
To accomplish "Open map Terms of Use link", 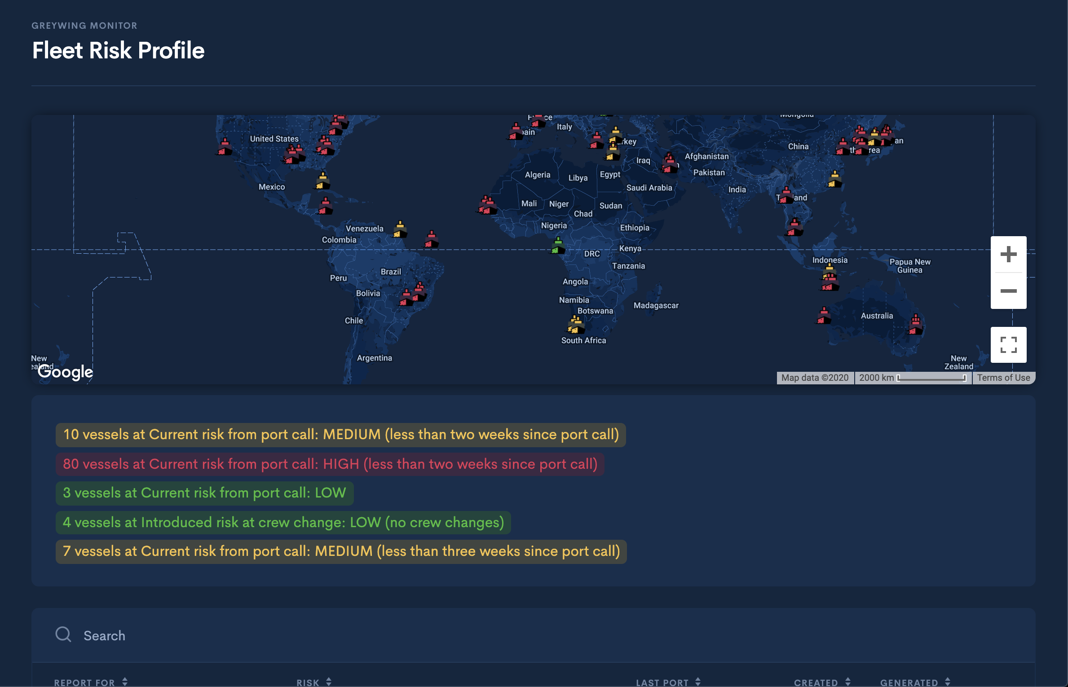I will tap(1003, 378).
